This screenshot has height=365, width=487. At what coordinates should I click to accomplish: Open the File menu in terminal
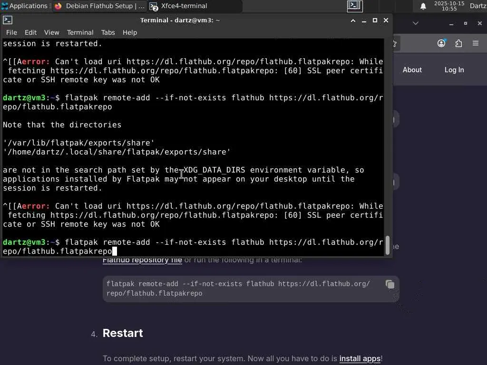[11, 32]
